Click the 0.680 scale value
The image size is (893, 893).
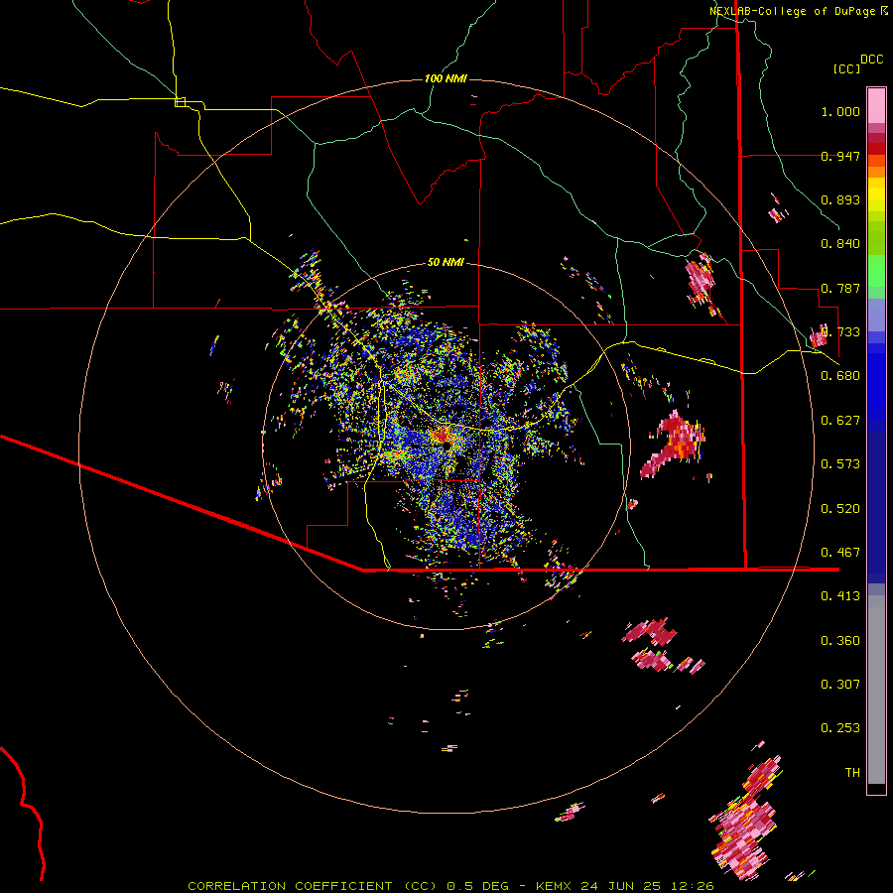click(840, 376)
